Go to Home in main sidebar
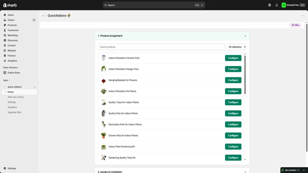 (x=11, y=15)
